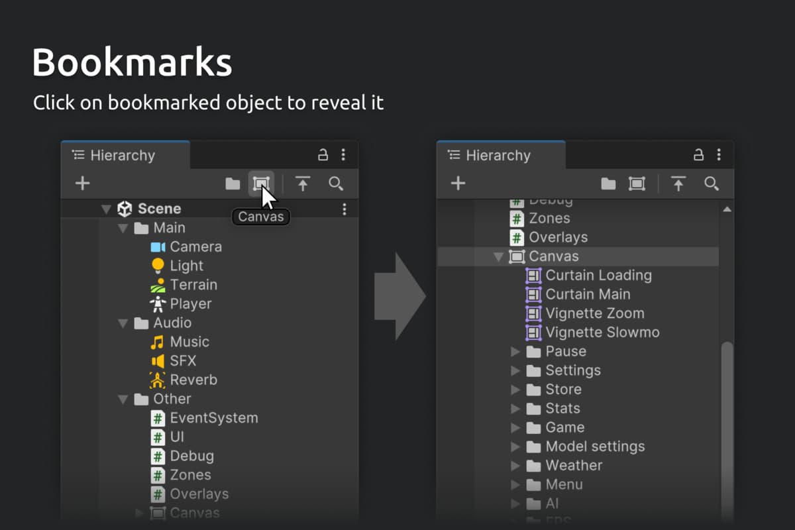
Task: Open search in the left Hierarchy panel
Action: coord(336,184)
